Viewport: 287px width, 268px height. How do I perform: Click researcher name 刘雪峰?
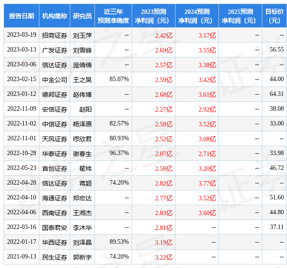click(82, 50)
